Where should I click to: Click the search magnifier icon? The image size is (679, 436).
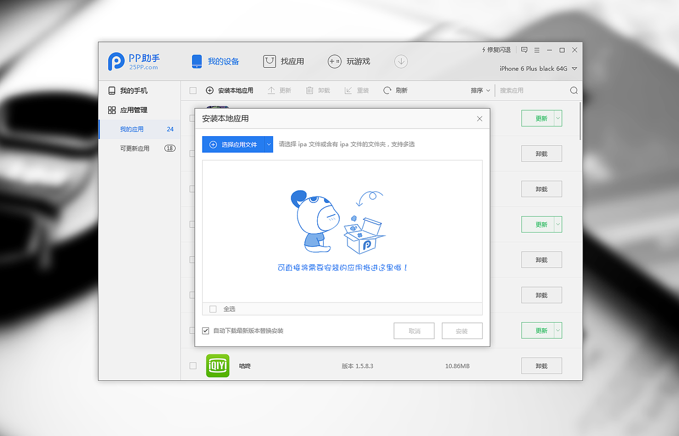point(573,90)
